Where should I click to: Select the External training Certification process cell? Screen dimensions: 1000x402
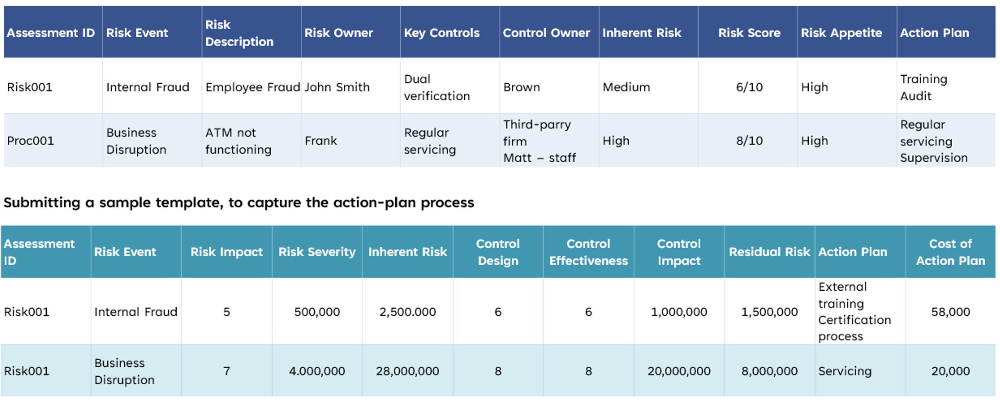854,312
